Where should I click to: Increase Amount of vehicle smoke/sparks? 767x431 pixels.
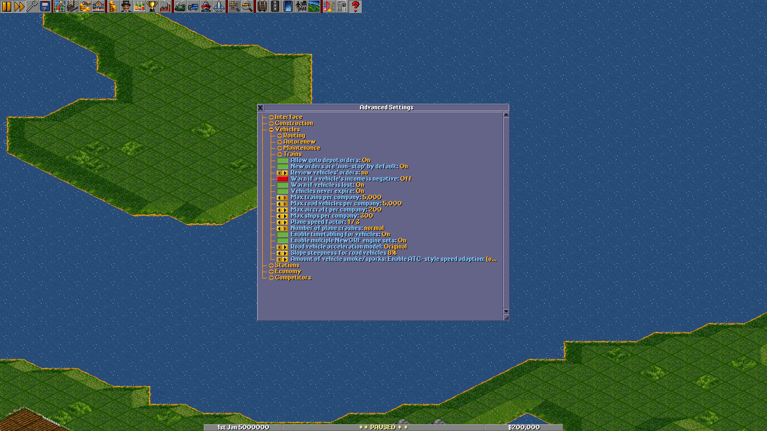[x=285, y=259]
